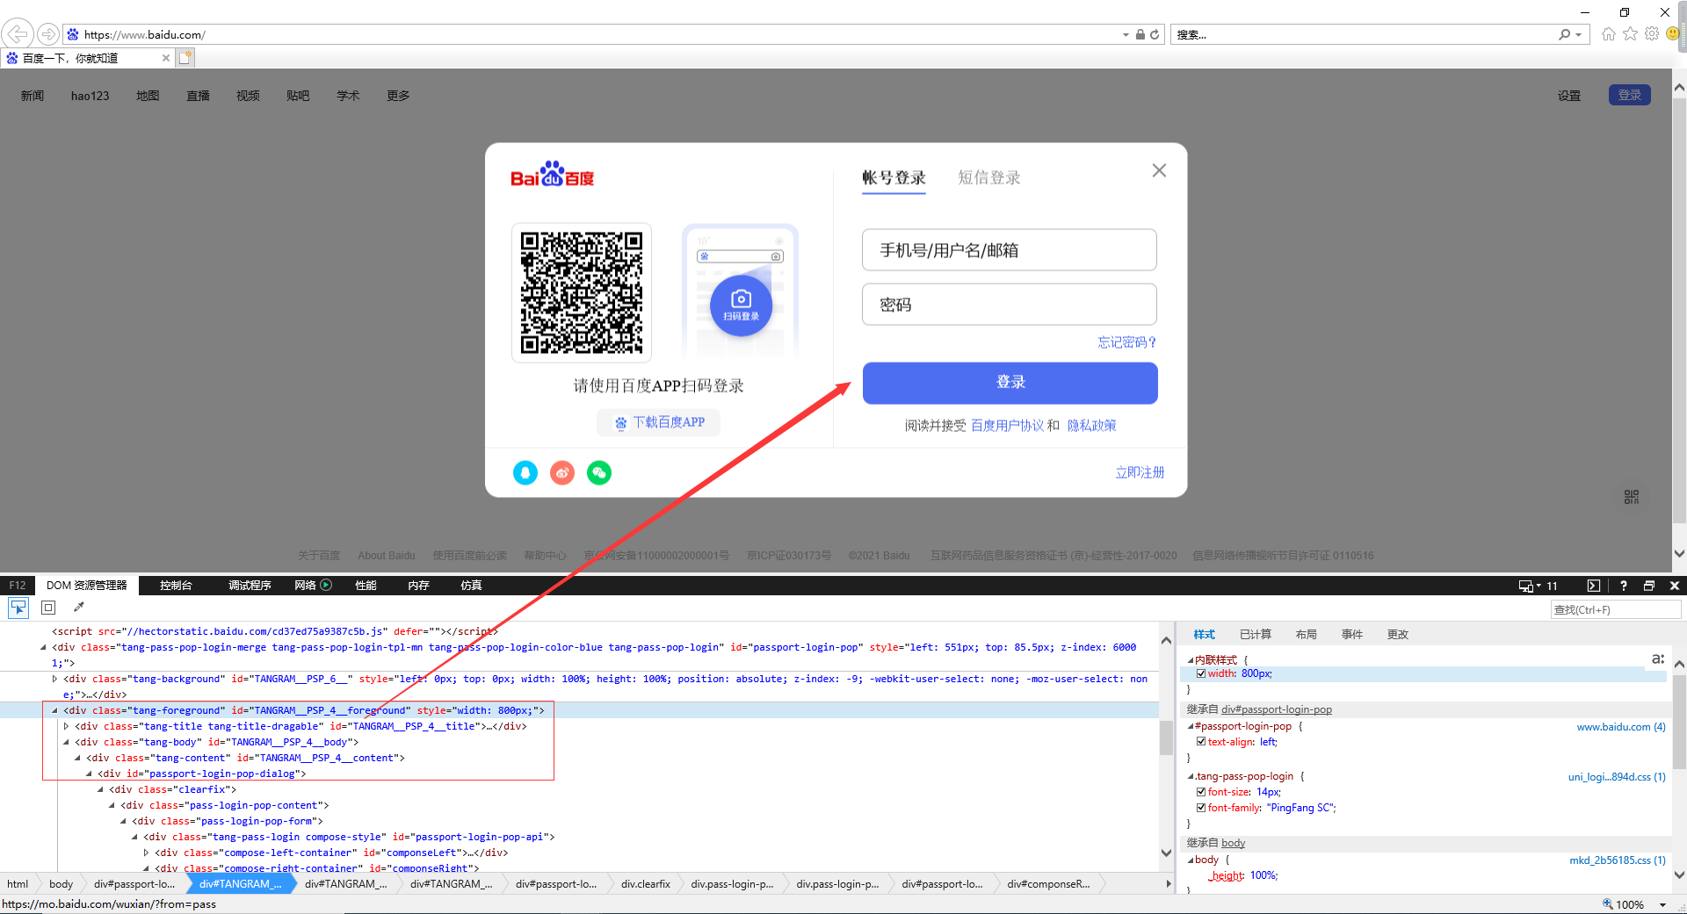The image size is (1687, 914).
Task: Pause network traffic recording on 网络 tab
Action: click(x=325, y=585)
